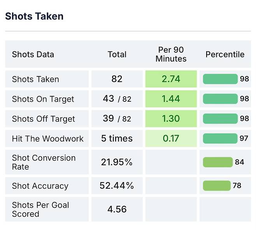256x230 pixels.
Task: Click the Shot Accuracy row label
Action: tap(40, 186)
